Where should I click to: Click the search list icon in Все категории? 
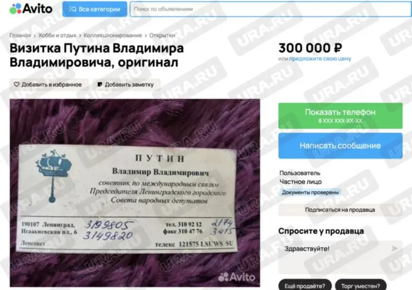click(72, 9)
